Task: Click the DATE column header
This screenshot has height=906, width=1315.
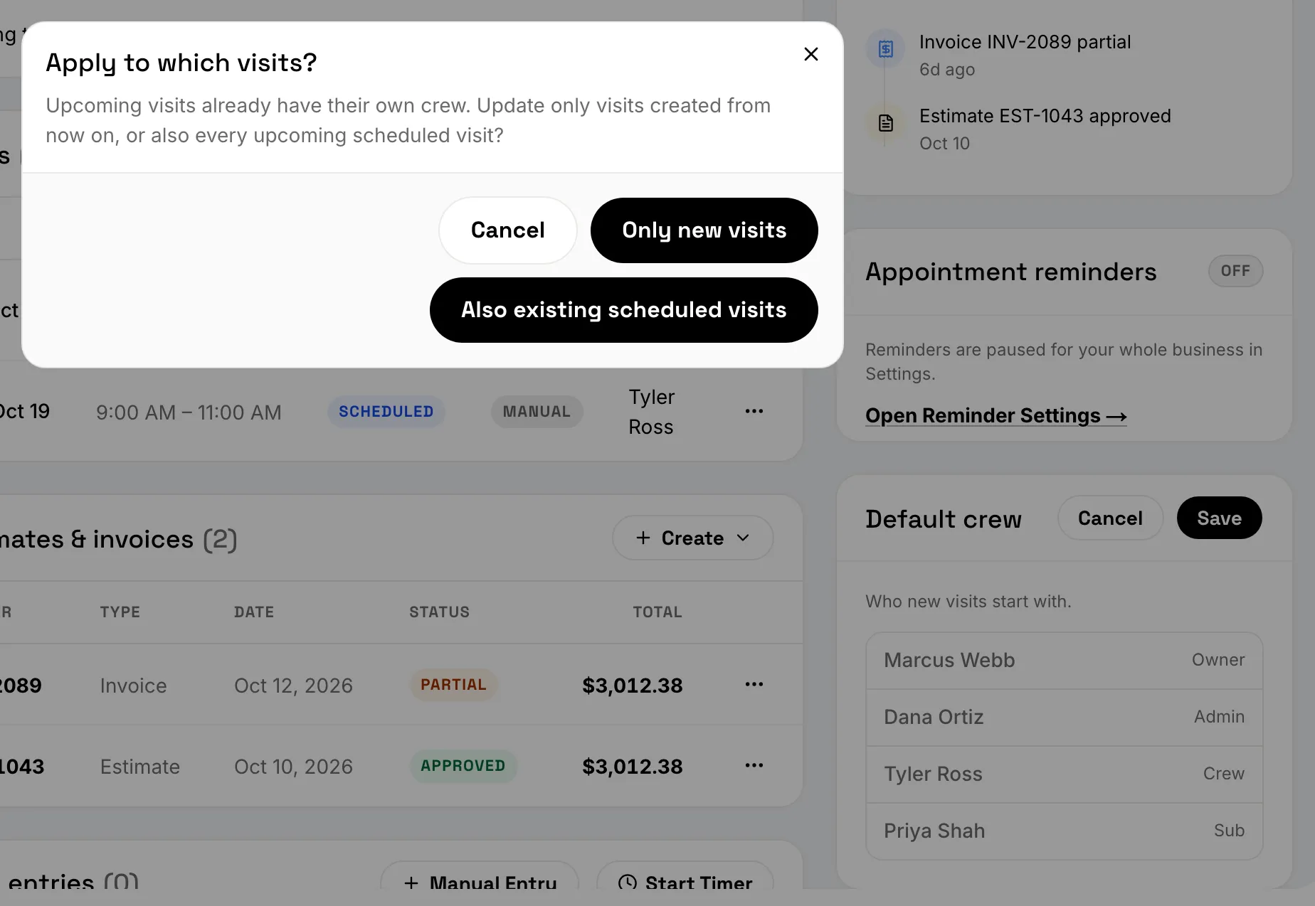Action: [254, 612]
